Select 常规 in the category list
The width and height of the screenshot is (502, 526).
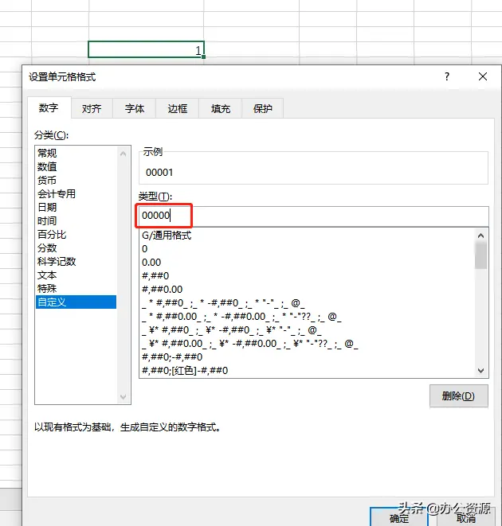click(x=76, y=154)
